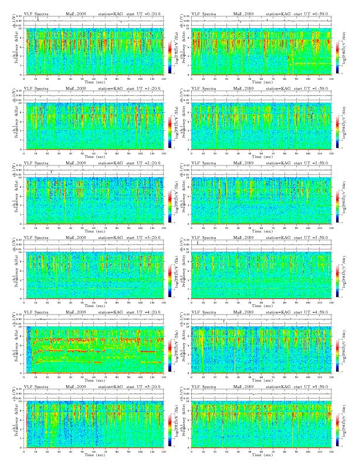
Task: Click the color bar of the 2:20:0 plot
Action: [170, 206]
